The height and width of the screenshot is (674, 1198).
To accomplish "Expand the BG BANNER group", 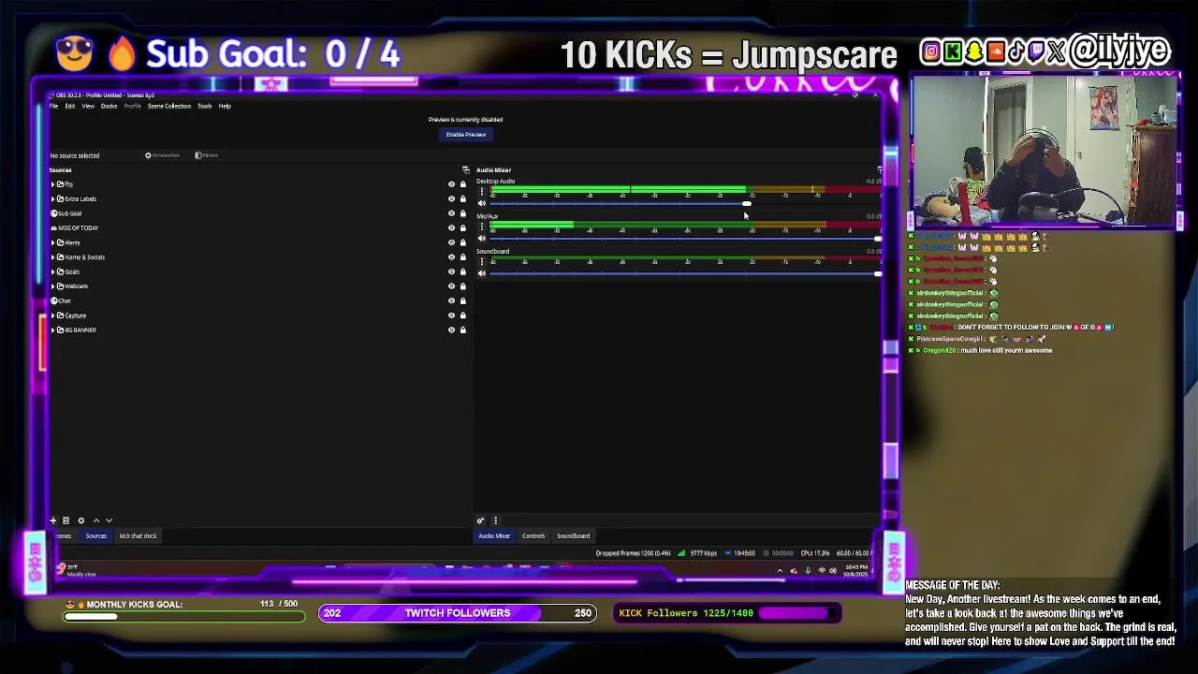I will (52, 330).
